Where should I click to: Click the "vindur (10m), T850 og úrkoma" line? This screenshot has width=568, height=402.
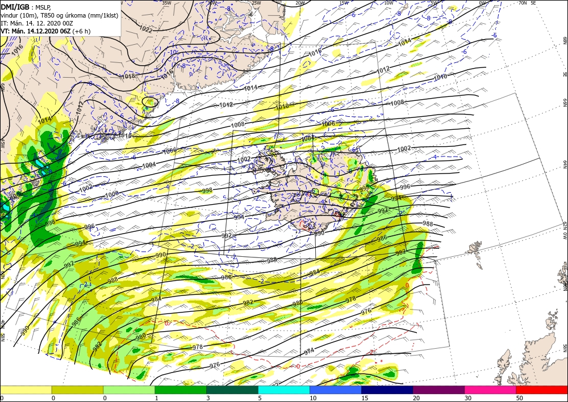click(x=60, y=15)
